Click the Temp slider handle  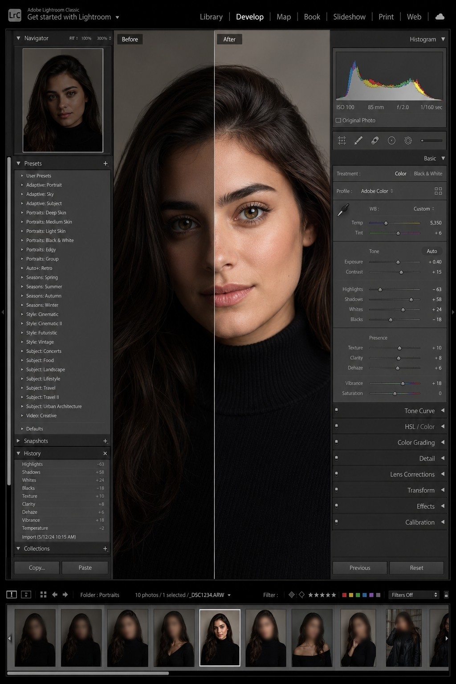(386, 223)
